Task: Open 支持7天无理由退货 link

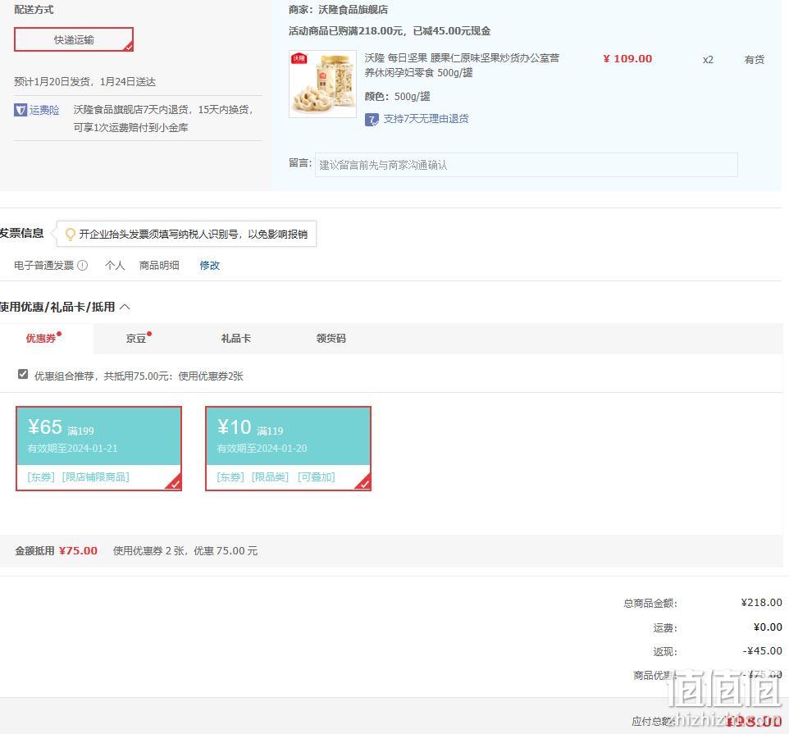Action: click(426, 119)
